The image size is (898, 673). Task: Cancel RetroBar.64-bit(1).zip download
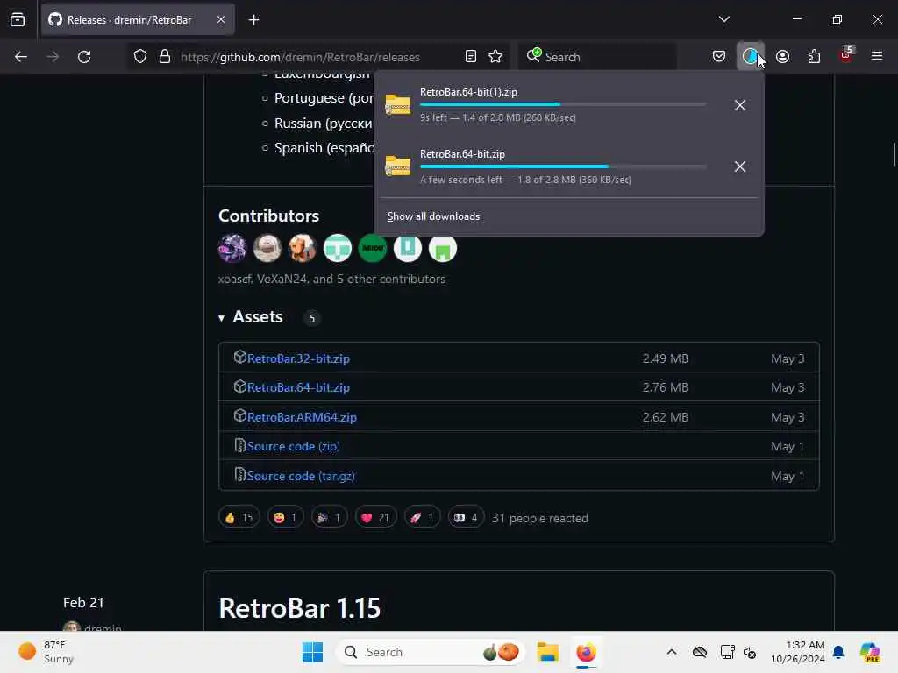pos(740,105)
